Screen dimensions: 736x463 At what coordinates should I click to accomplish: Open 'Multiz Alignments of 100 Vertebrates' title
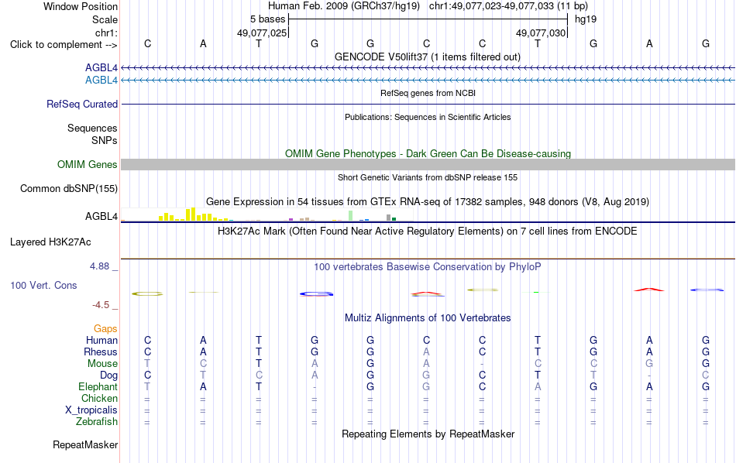[x=428, y=318]
